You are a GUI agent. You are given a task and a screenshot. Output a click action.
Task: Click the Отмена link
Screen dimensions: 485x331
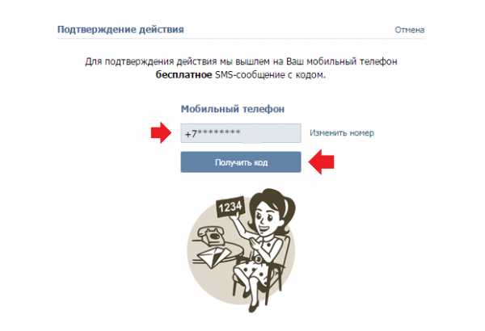(x=409, y=30)
